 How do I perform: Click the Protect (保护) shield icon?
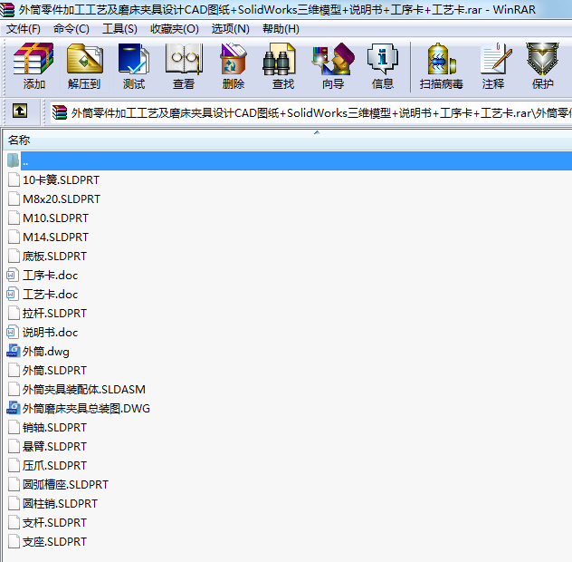[542, 59]
